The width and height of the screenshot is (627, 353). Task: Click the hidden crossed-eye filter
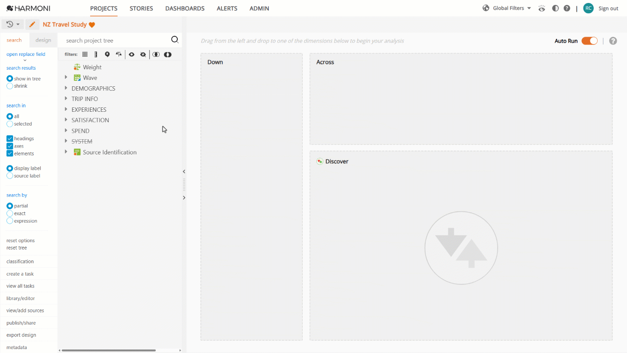tap(143, 54)
